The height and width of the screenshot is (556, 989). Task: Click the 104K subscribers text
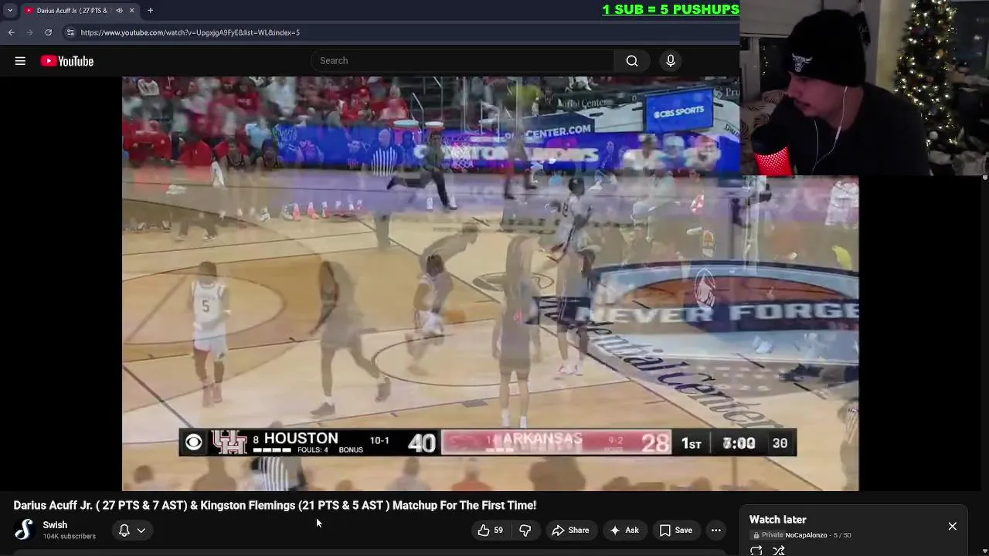pyautogui.click(x=70, y=537)
